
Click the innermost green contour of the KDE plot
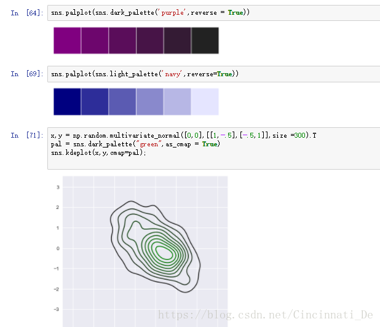tap(164, 253)
